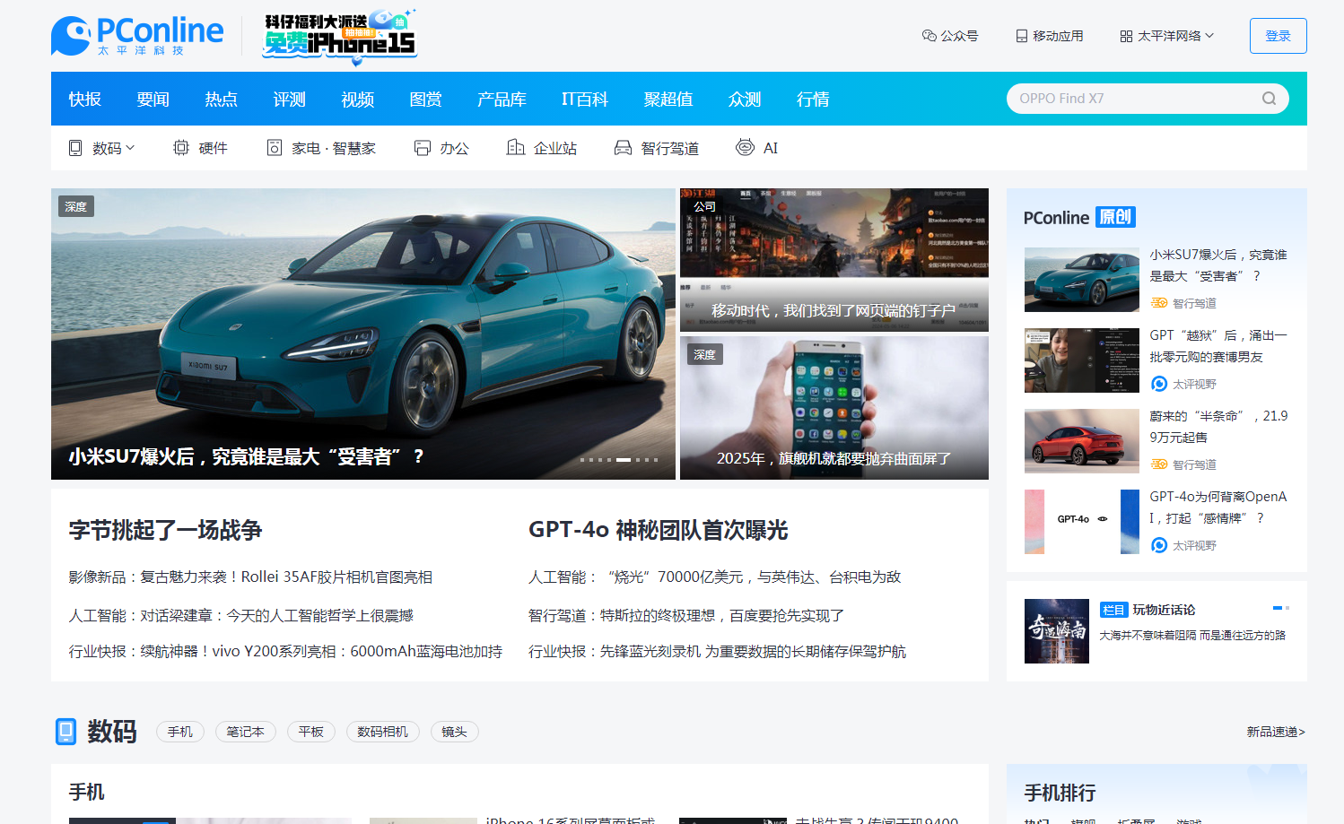Click the 登录 login button
This screenshot has height=824, width=1344.
click(x=1278, y=36)
